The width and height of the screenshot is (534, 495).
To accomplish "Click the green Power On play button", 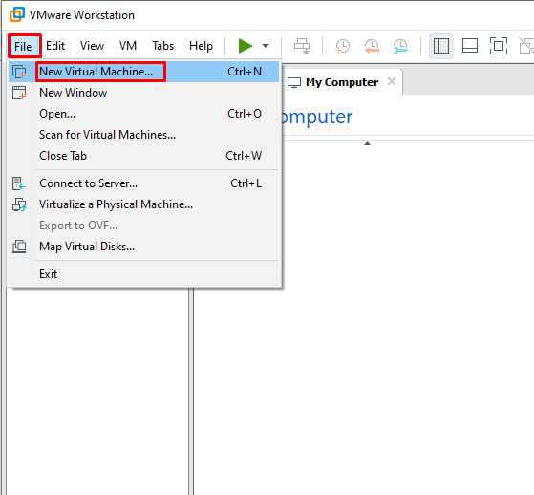I will tap(246, 46).
